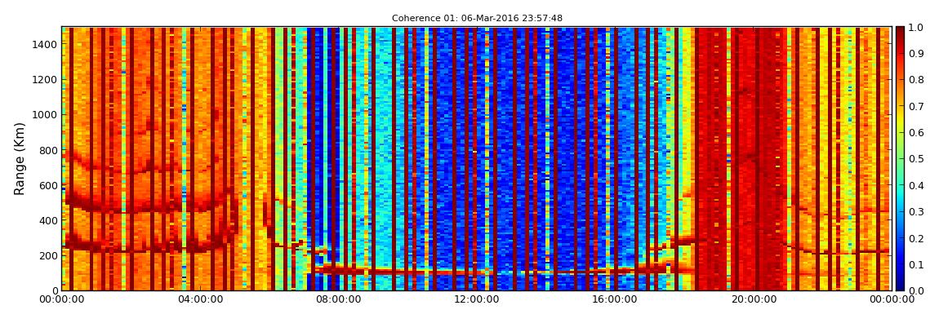Click the 1000 y-axis tick label
939x332 pixels.
pos(47,115)
